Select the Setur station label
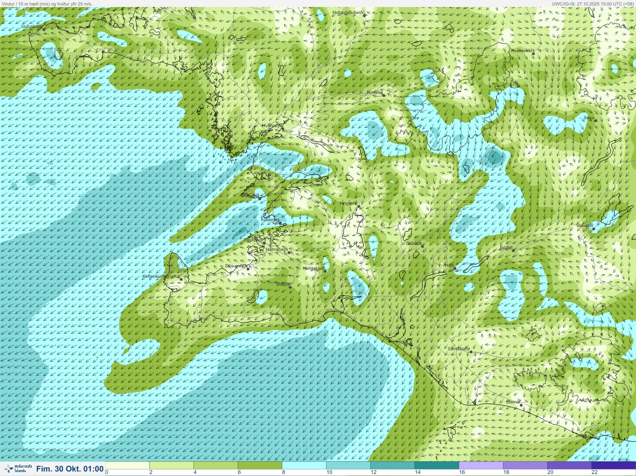The image size is (636, 476). tap(589, 118)
